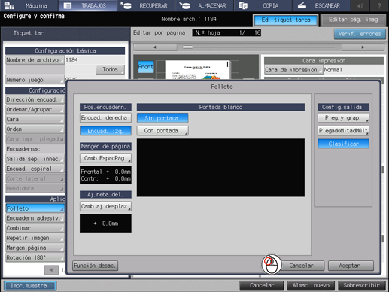Open the Máquina tab
Image resolution: width=389 pixels, height=292 pixels.
(29, 5)
